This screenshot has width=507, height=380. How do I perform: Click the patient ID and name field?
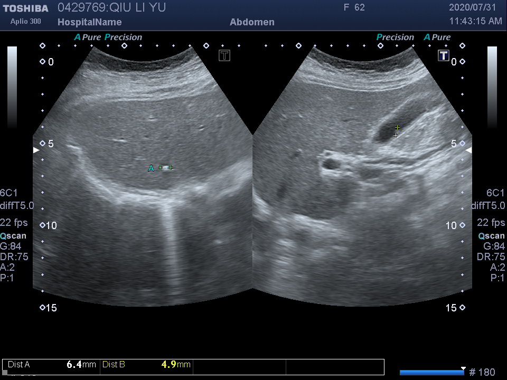[x=111, y=7]
